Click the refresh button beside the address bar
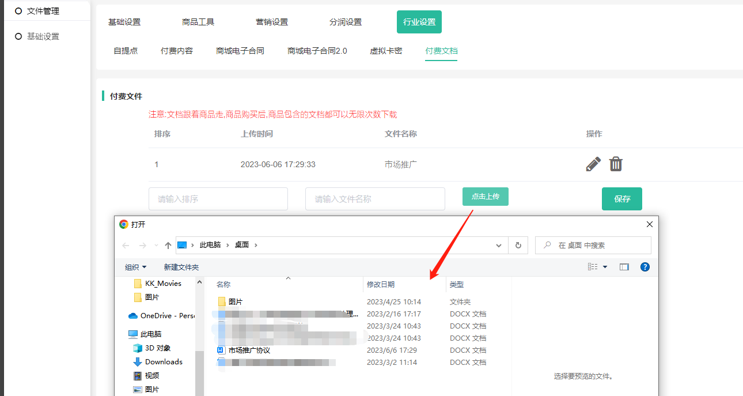The image size is (743, 396). pos(518,245)
